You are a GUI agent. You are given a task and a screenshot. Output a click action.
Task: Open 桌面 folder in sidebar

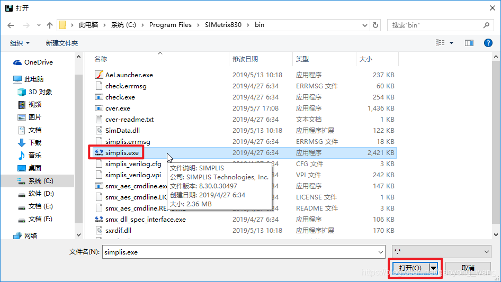30,168
